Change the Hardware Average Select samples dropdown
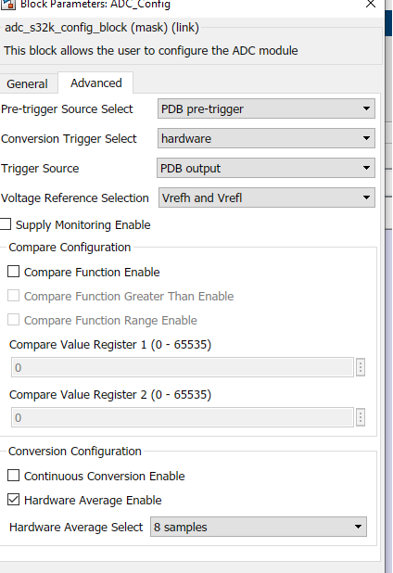The image size is (393, 573). pos(259,527)
